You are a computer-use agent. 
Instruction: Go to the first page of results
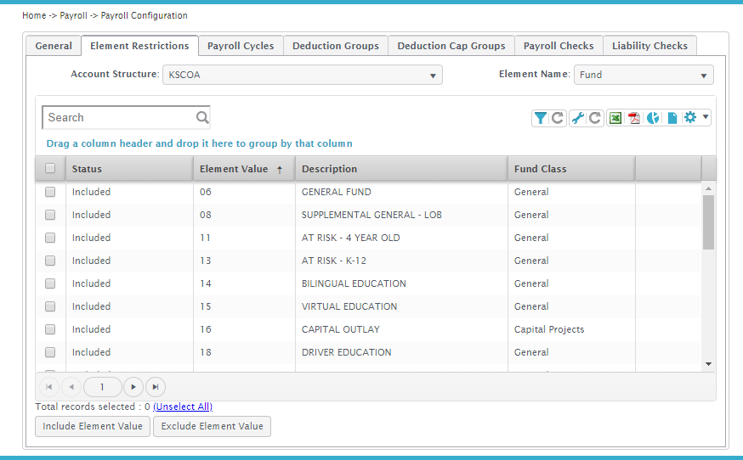click(48, 387)
